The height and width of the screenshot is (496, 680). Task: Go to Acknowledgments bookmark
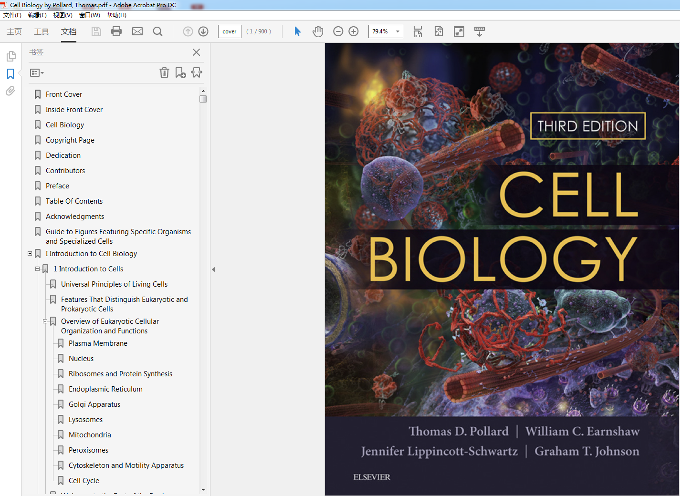tap(75, 217)
